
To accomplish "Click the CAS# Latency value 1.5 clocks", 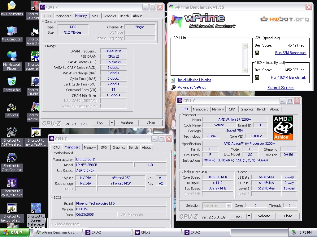I will point(113,62).
